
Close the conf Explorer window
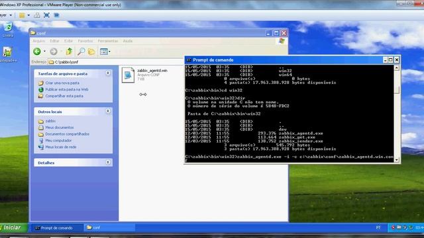coord(284,33)
